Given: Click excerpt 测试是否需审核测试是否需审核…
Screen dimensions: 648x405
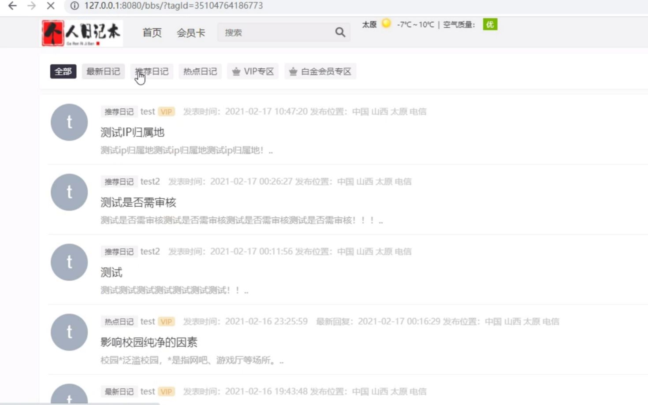Looking at the screenshot, I should [242, 220].
